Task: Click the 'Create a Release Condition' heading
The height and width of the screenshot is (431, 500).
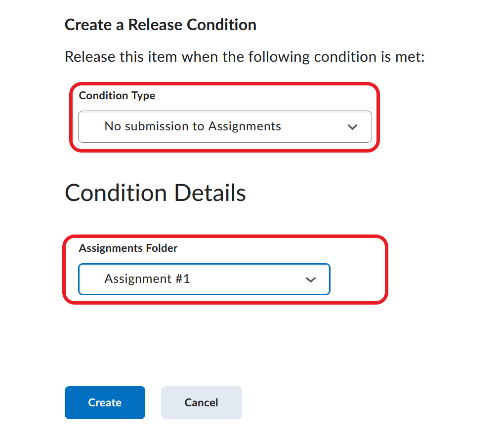Action: click(x=161, y=25)
